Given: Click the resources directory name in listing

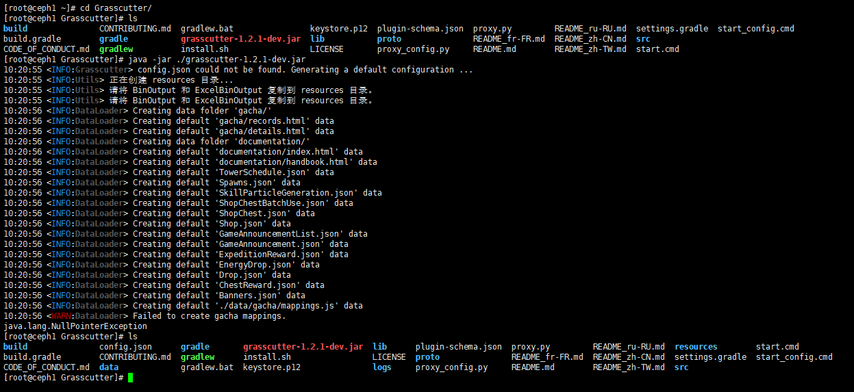Looking at the screenshot, I should point(695,347).
